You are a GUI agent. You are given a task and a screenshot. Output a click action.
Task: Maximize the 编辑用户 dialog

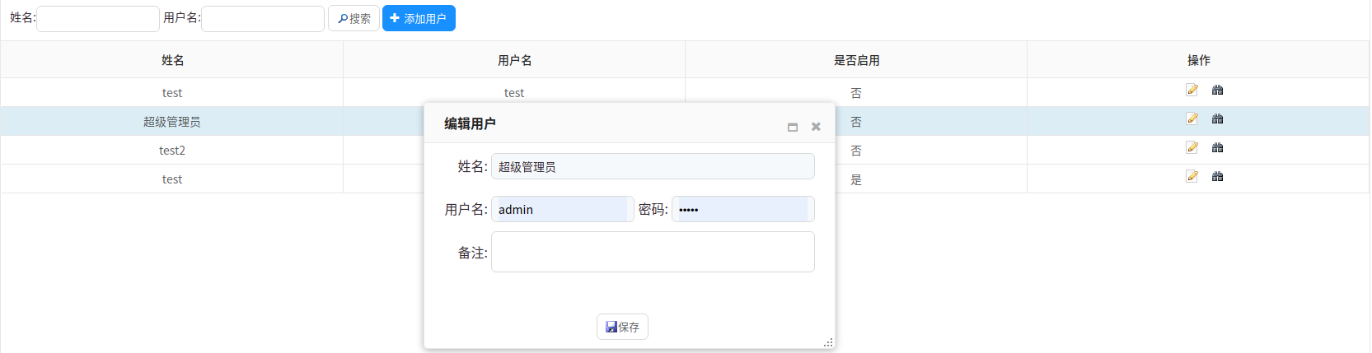click(793, 127)
